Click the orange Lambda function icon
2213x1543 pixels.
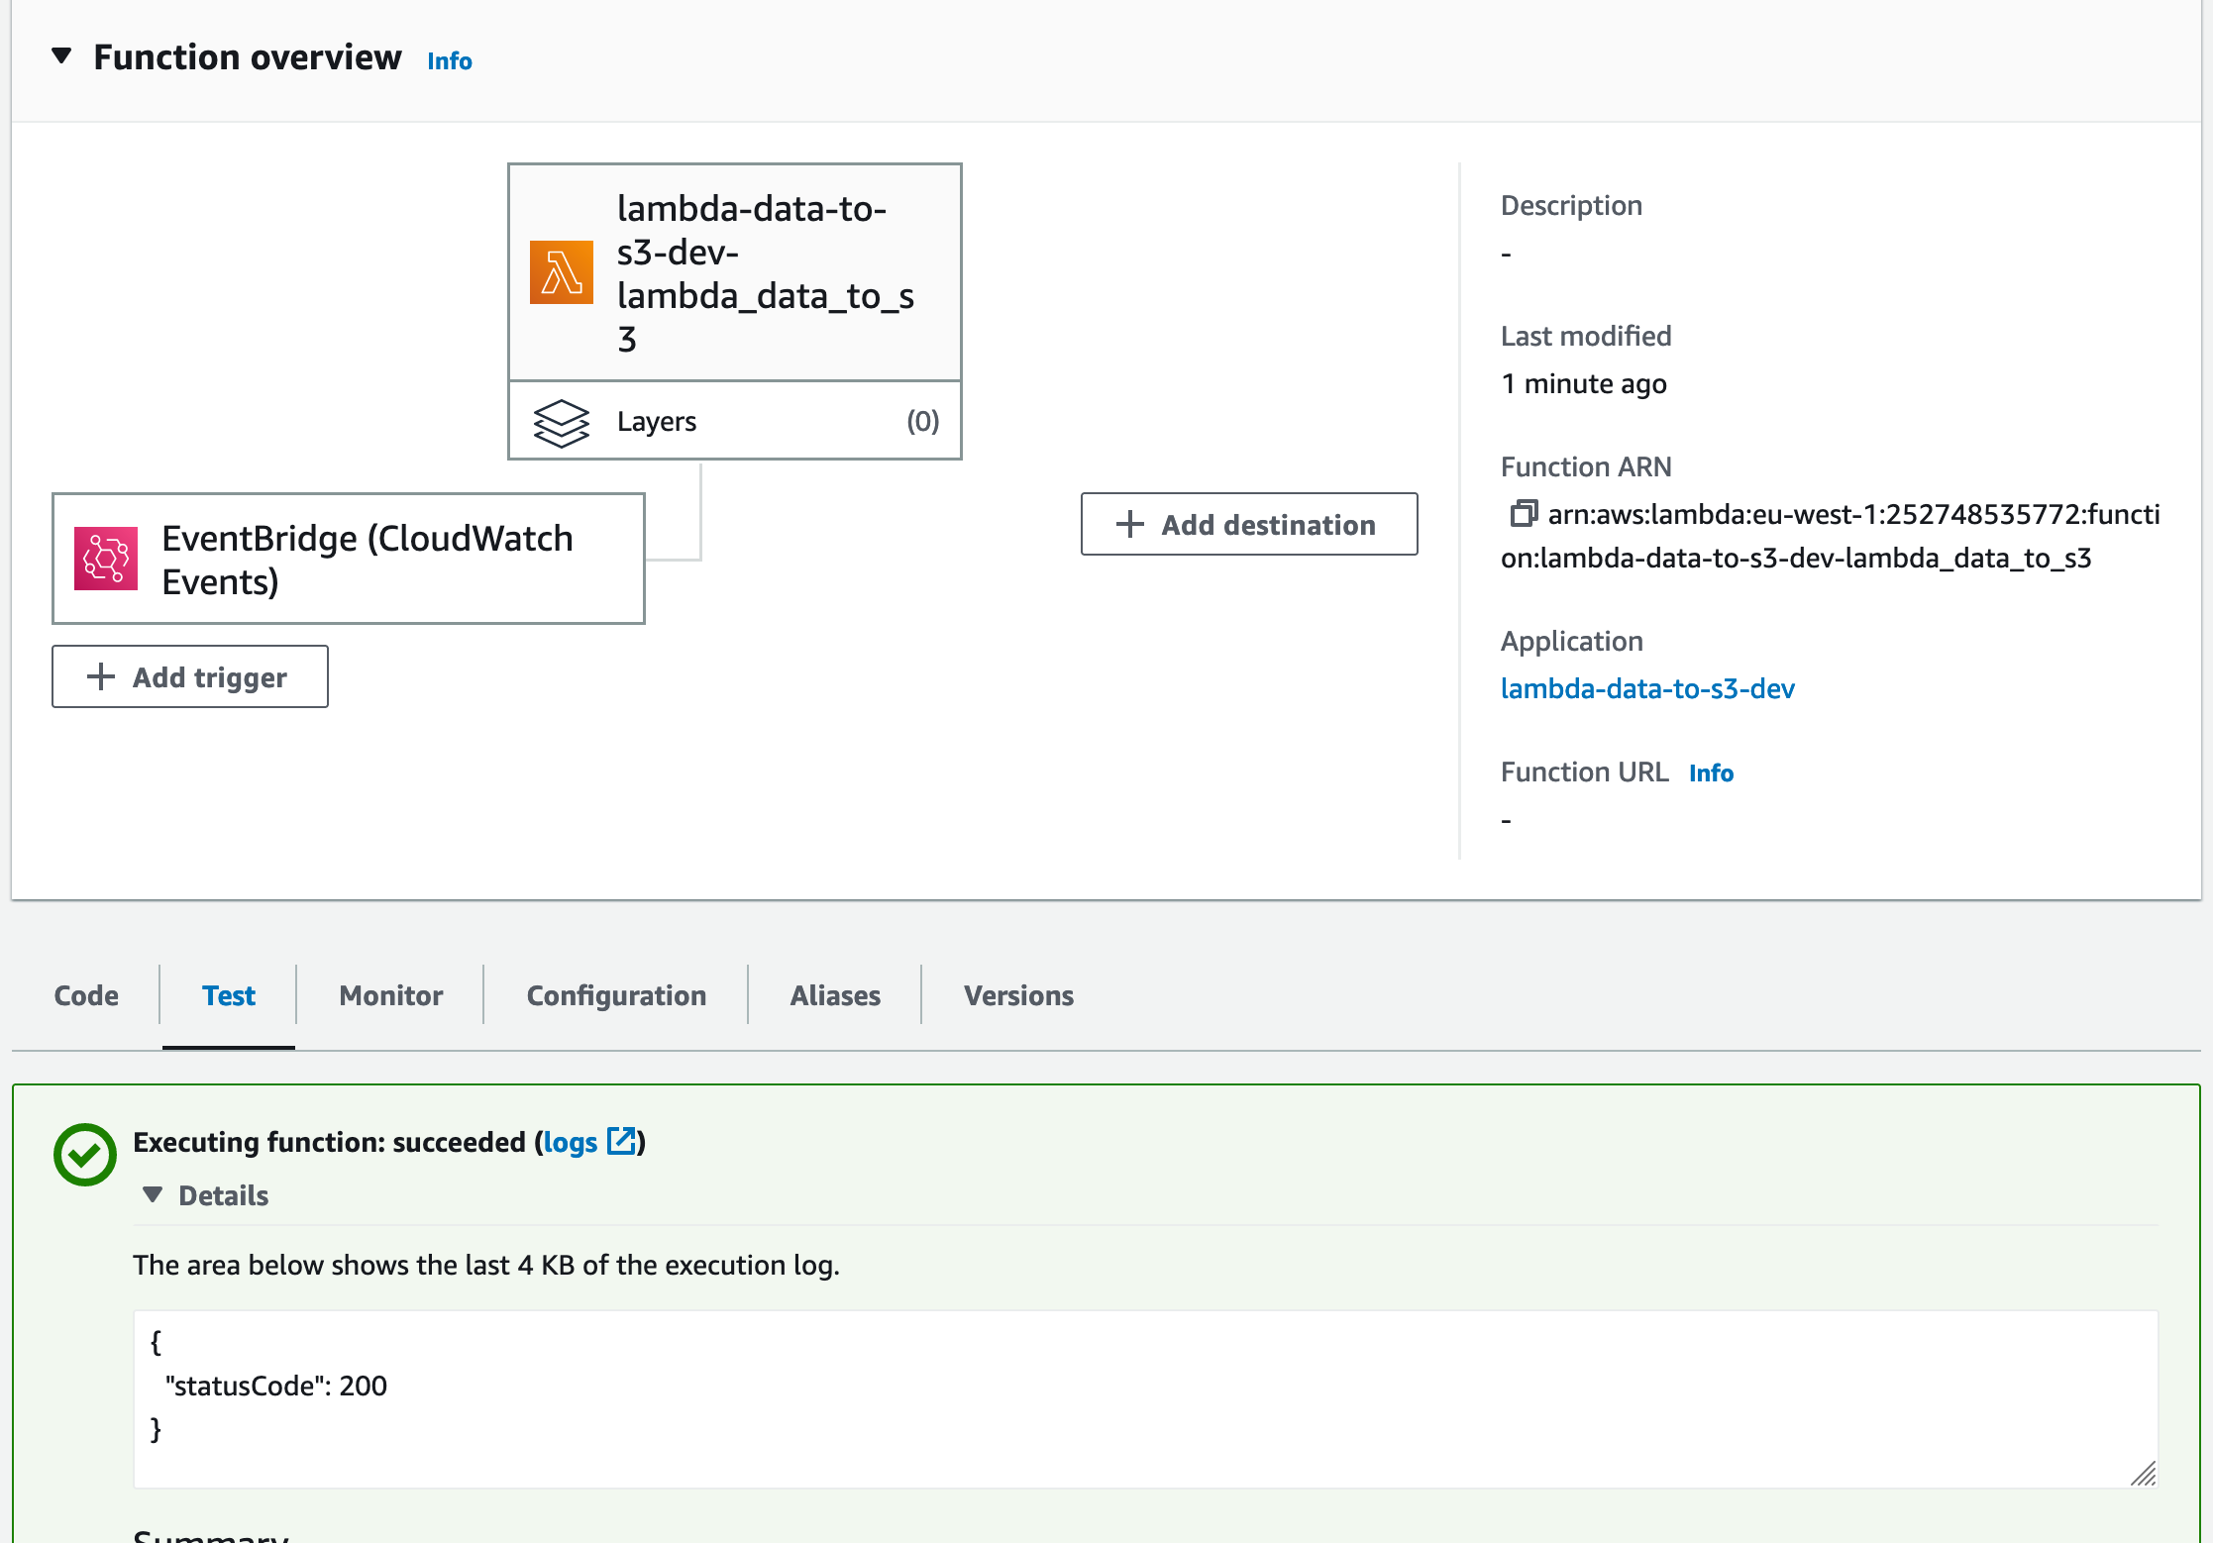(x=562, y=272)
